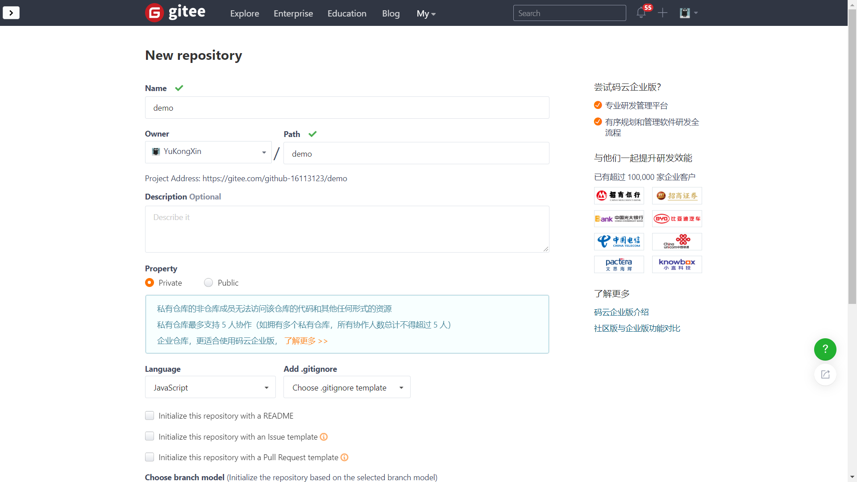Open the Owner YuKongXin dropdown

208,152
